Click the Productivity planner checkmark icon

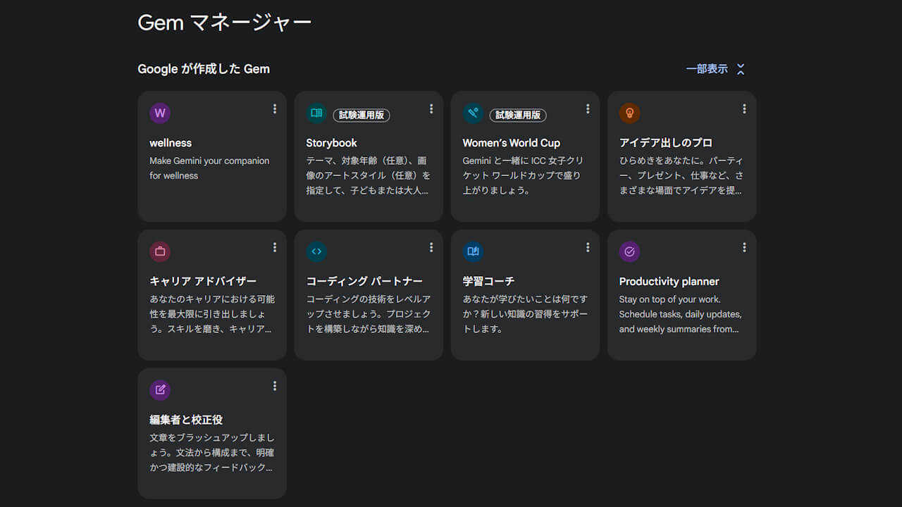629,251
